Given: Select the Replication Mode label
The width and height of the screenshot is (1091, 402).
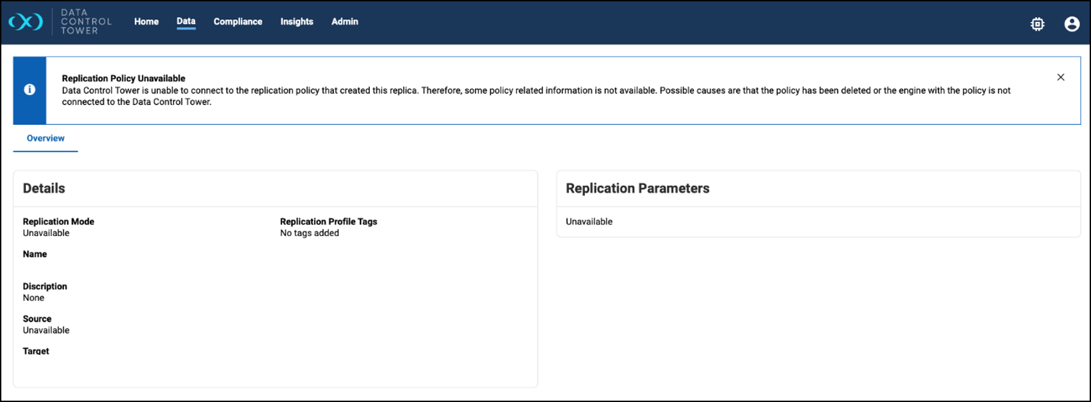Looking at the screenshot, I should 59,221.
